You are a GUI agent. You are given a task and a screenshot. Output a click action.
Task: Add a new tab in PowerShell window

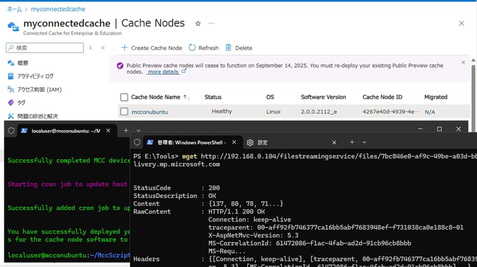click(351, 142)
